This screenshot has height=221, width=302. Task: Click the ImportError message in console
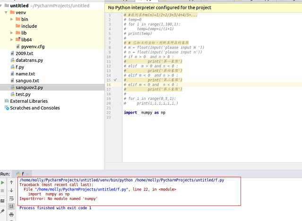point(58,199)
